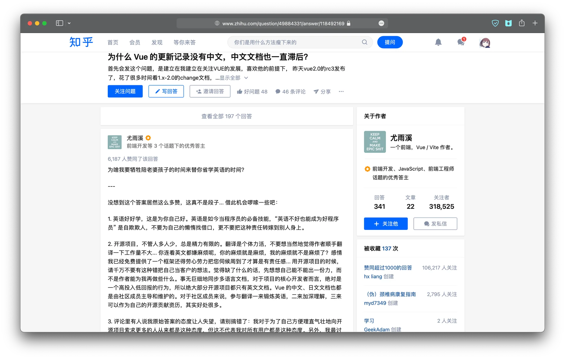Click creator myd7349 link

click(375, 303)
